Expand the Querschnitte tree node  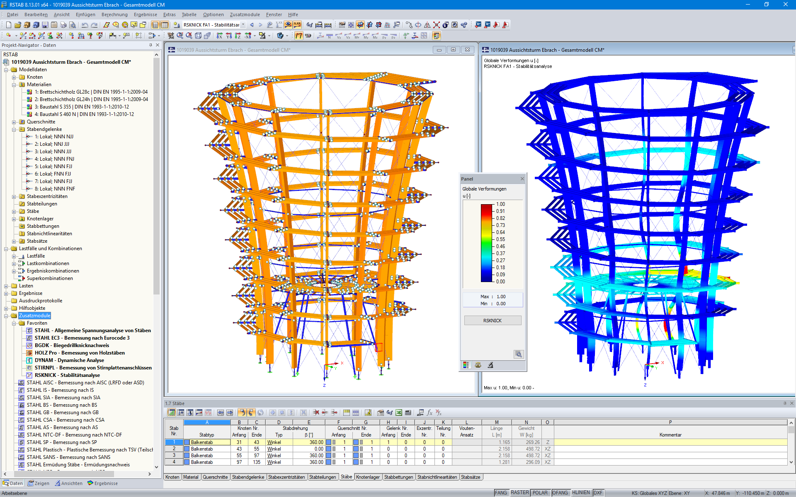tap(14, 122)
